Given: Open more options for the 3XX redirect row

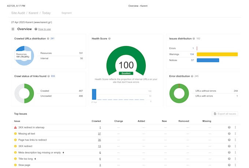Looking at the screenshot, I should point(235,146).
